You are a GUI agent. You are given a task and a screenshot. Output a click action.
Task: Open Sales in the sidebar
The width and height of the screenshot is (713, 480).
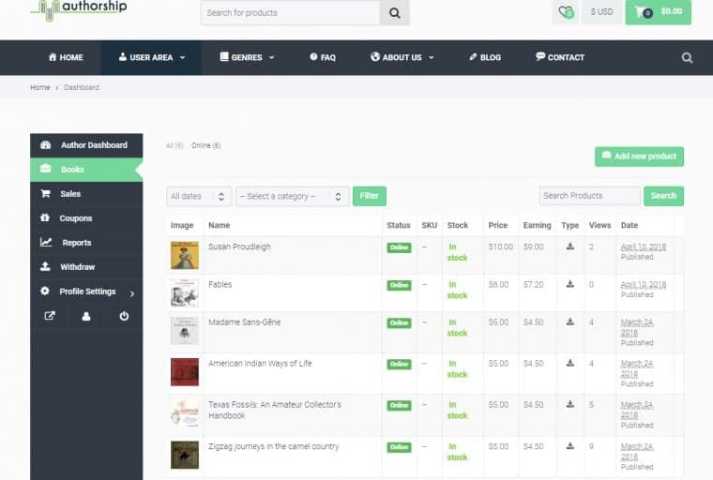(x=86, y=194)
